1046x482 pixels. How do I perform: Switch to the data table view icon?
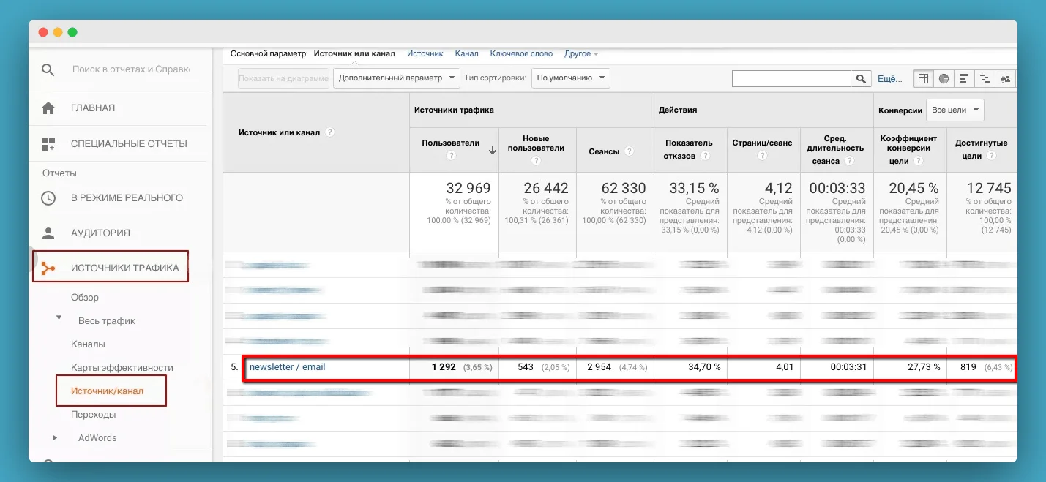[x=923, y=78]
